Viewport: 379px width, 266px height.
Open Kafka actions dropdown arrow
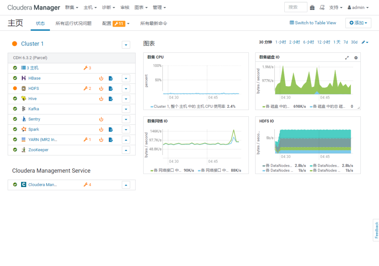click(x=126, y=109)
